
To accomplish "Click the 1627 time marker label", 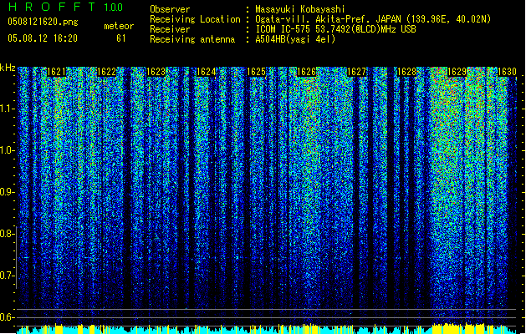I will pos(356,72).
